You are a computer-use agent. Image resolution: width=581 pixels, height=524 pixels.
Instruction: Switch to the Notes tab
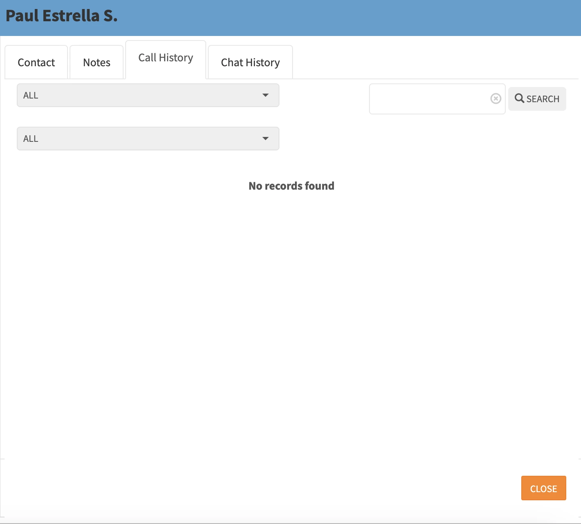pos(97,63)
